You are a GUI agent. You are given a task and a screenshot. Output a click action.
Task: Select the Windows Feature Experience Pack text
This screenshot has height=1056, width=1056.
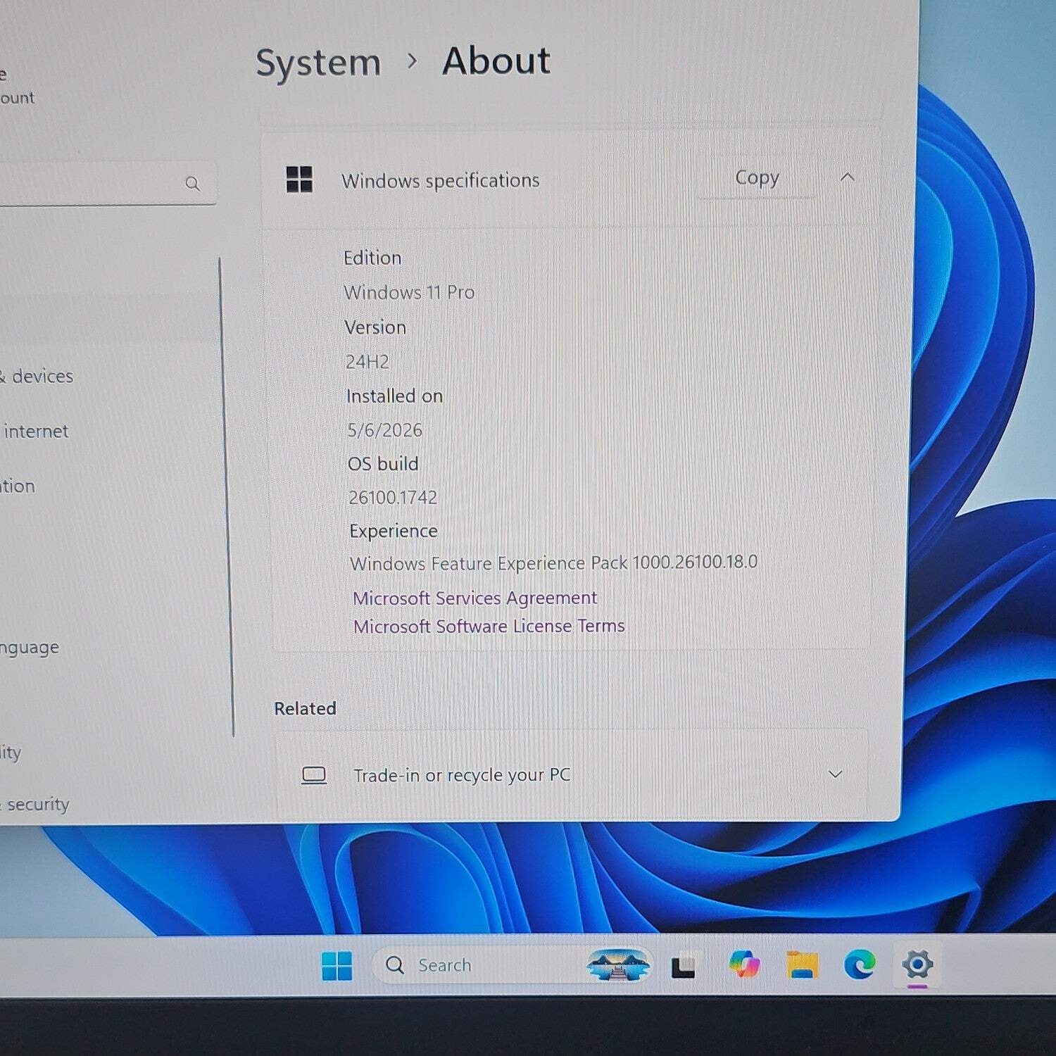(x=553, y=562)
